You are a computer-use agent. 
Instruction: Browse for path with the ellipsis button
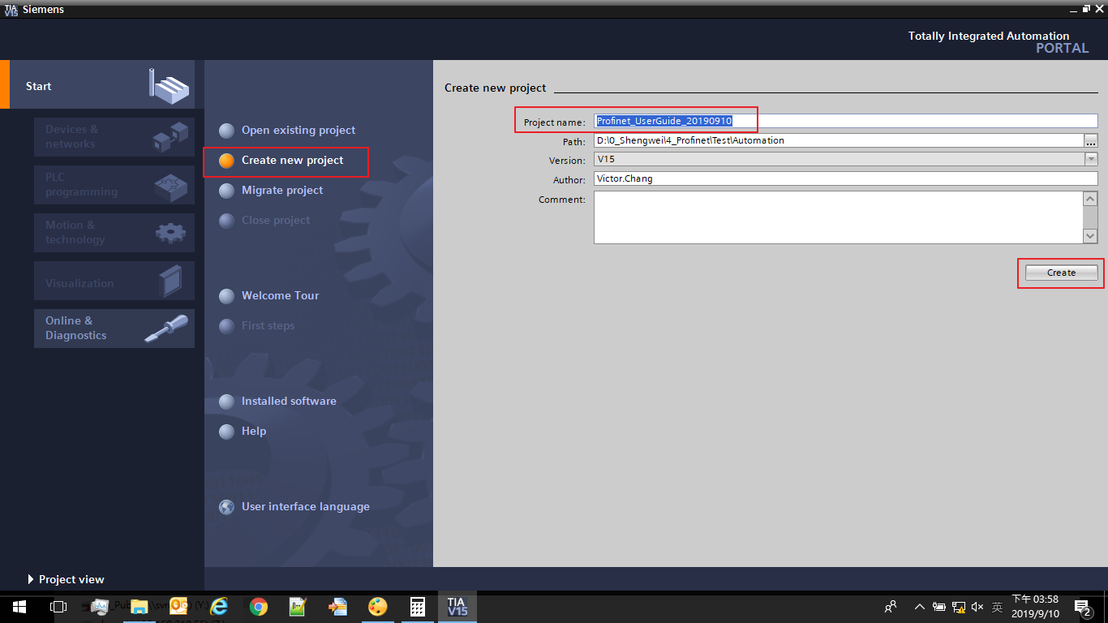(x=1091, y=140)
